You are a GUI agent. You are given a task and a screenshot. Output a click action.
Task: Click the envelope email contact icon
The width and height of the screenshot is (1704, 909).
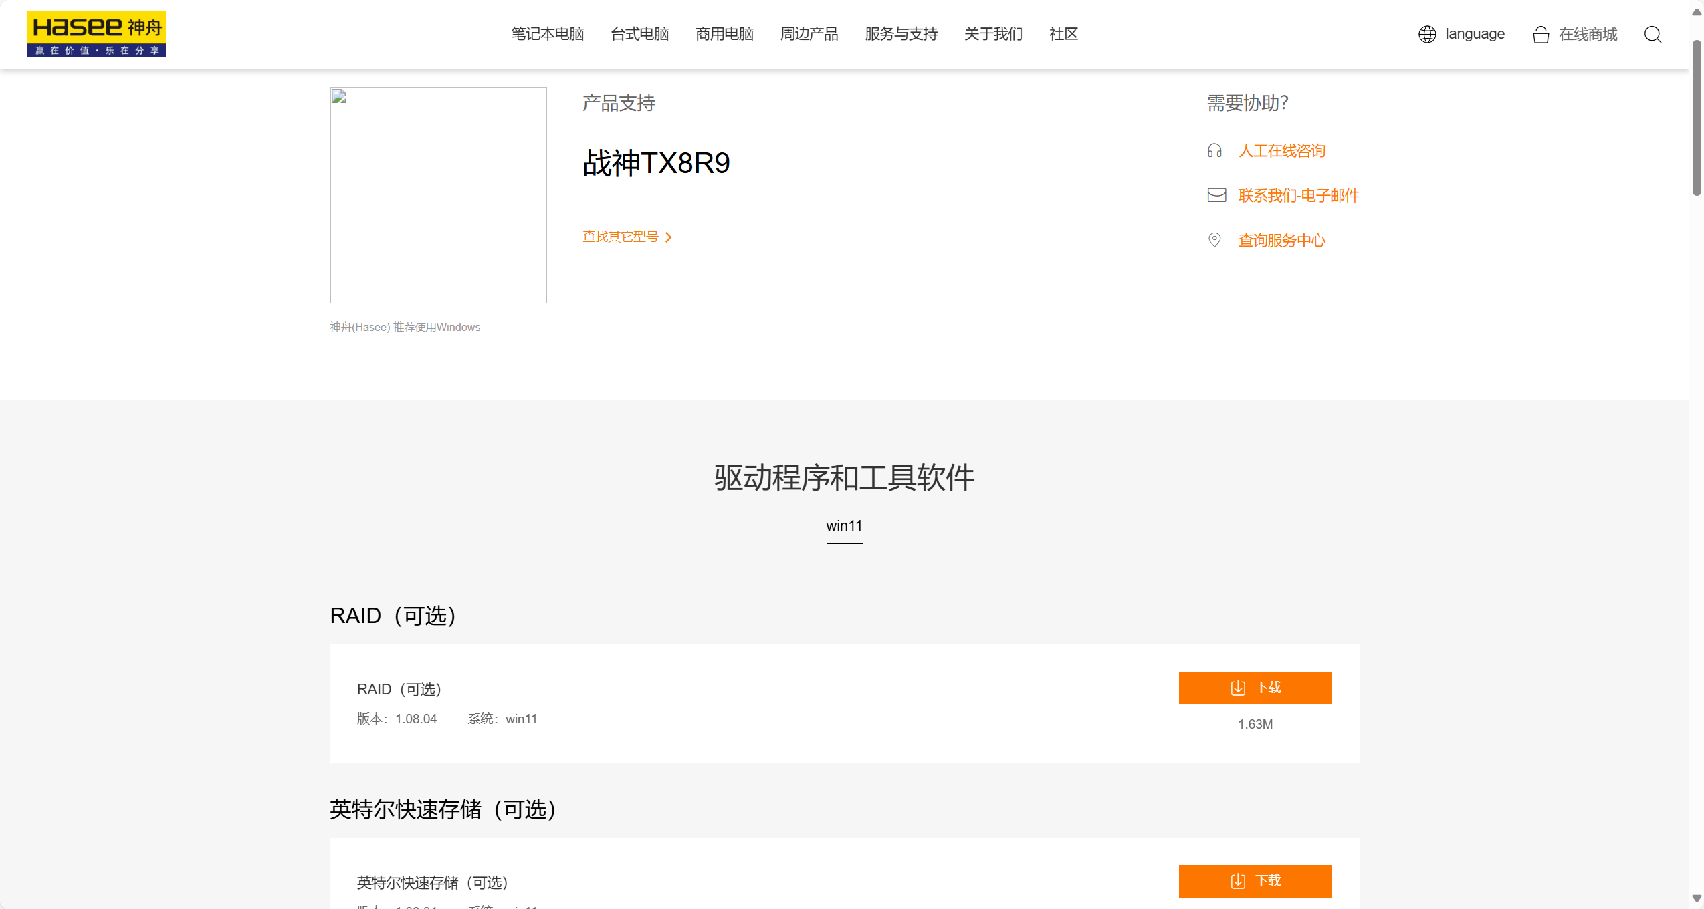coord(1216,195)
